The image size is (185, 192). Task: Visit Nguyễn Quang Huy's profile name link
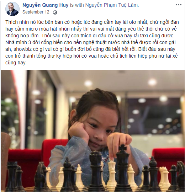[x=46, y=5]
